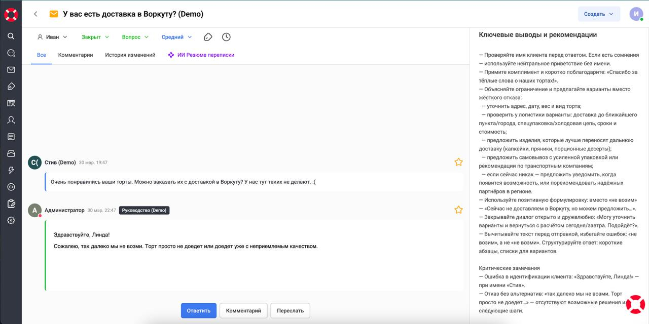649x324 pixels.
Task: Open the mail envelope icon in the sidebar
Action: (x=11, y=70)
